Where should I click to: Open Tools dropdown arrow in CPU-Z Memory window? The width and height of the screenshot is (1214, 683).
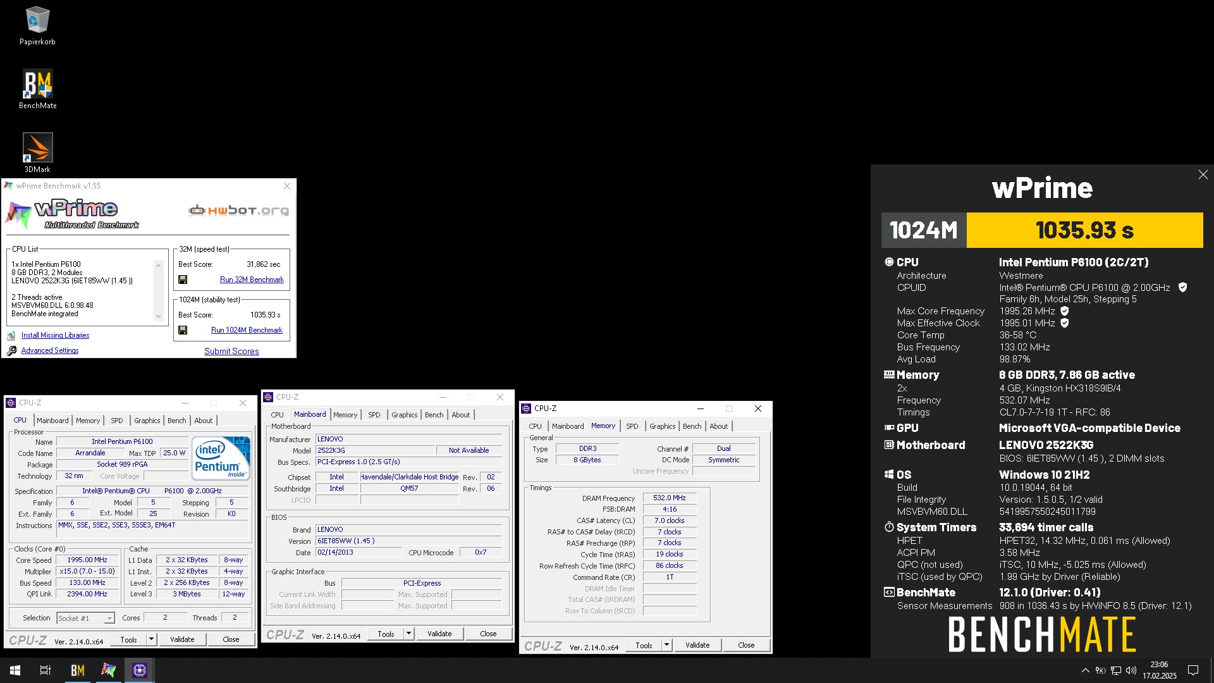click(x=666, y=645)
